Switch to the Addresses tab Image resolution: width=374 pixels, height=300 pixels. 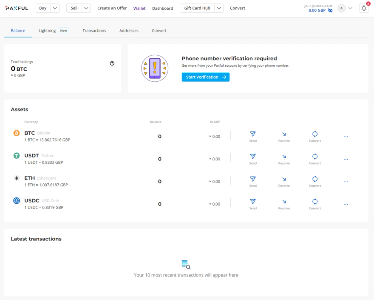(x=129, y=31)
